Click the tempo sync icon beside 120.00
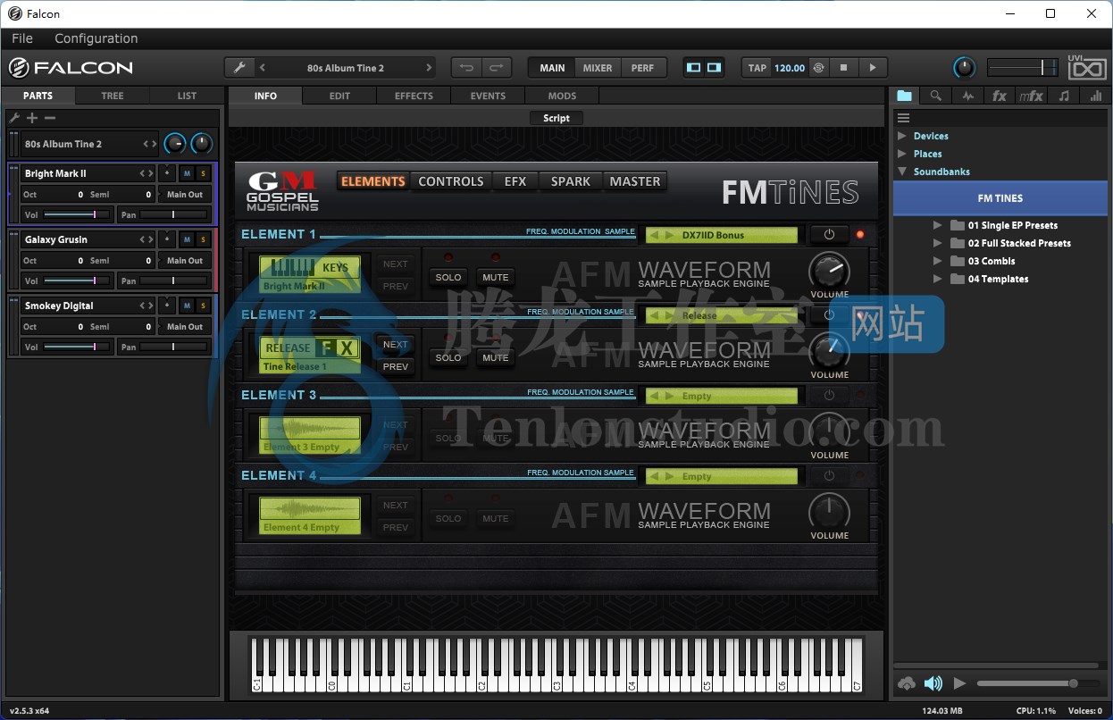1113x720 pixels. click(x=818, y=68)
